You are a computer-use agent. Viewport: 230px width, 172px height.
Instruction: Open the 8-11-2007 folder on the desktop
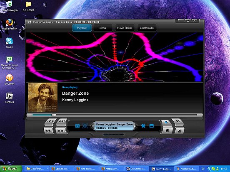[28, 6]
